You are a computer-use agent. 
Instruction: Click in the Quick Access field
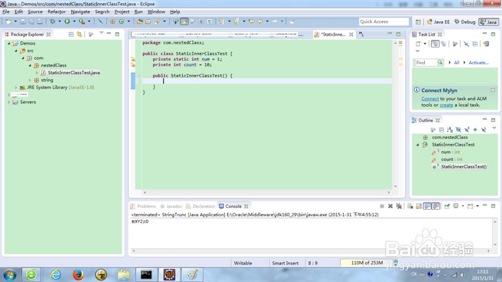click(x=384, y=22)
